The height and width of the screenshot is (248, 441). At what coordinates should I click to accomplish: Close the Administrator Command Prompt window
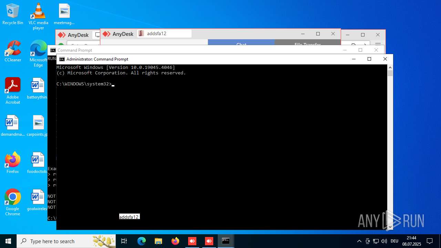tap(385, 59)
